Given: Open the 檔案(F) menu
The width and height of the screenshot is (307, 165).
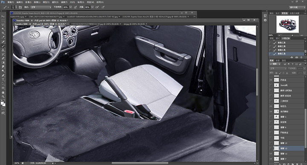Looking at the screenshot, I should pos(11,2).
